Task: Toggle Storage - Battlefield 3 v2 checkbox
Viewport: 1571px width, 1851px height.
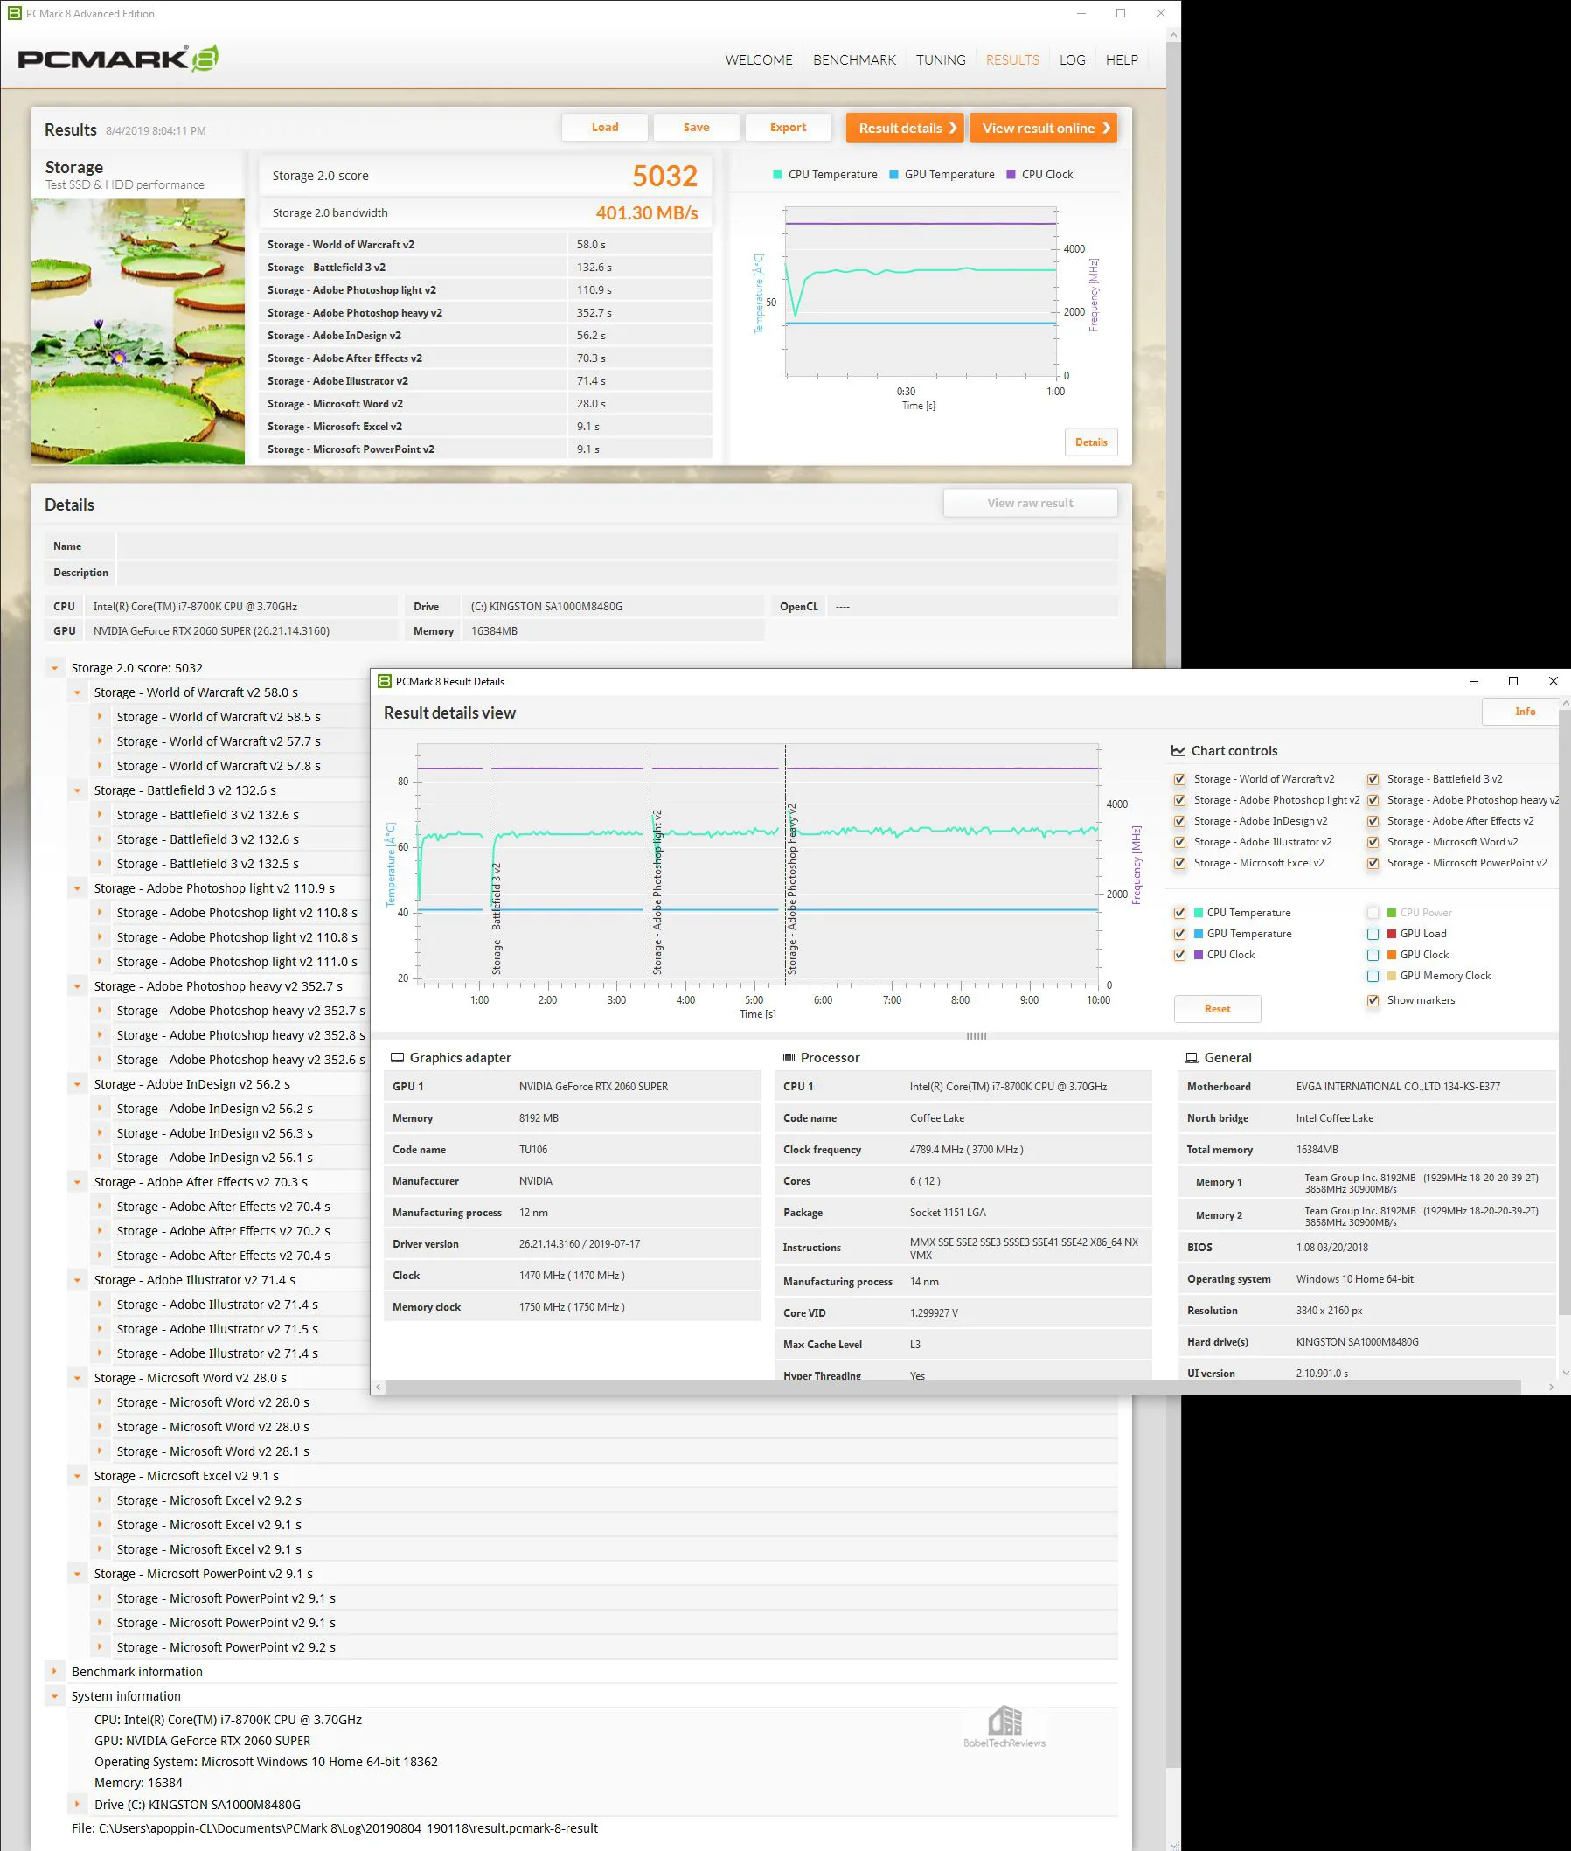Action: click(1373, 779)
